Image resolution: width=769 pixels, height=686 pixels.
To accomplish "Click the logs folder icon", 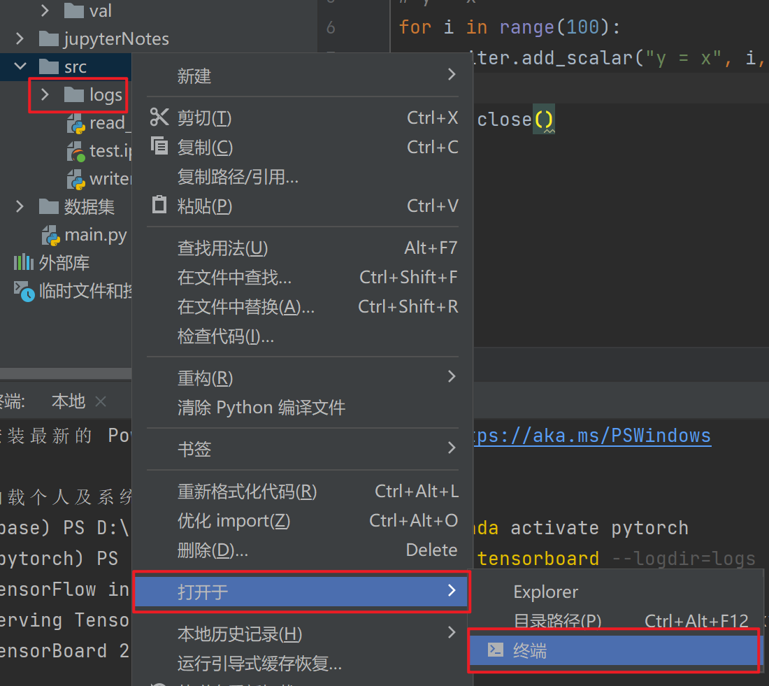I will click(74, 95).
